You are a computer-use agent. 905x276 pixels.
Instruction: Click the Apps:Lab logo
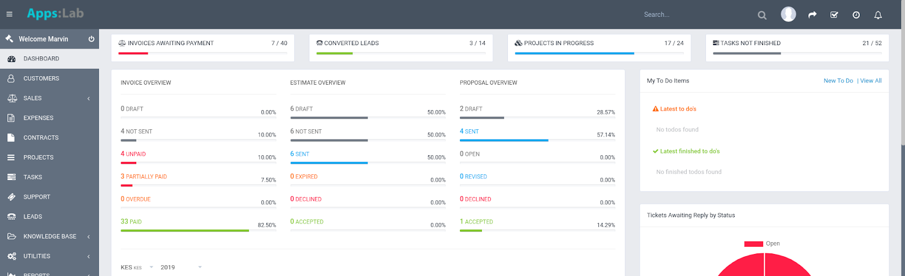pos(55,14)
